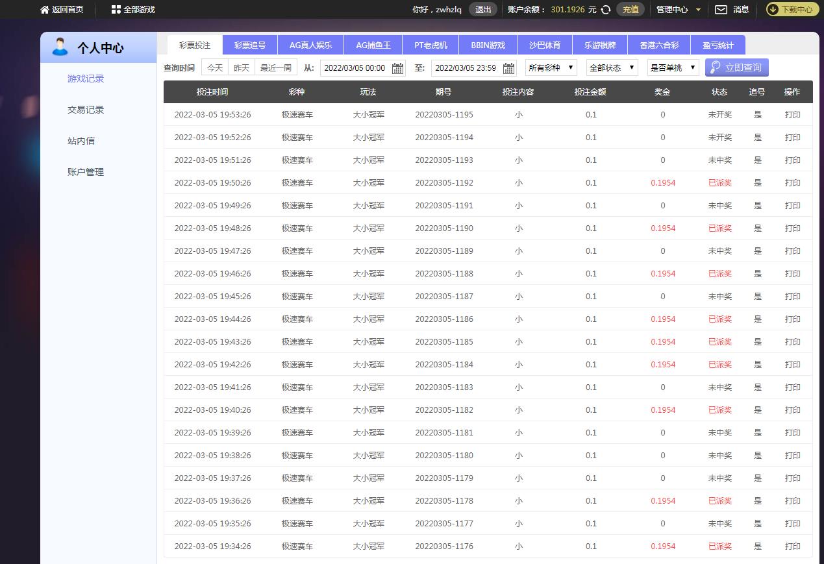This screenshot has width=824, height=564.
Task: Click the 充值 recharge button
Action: coord(630,10)
